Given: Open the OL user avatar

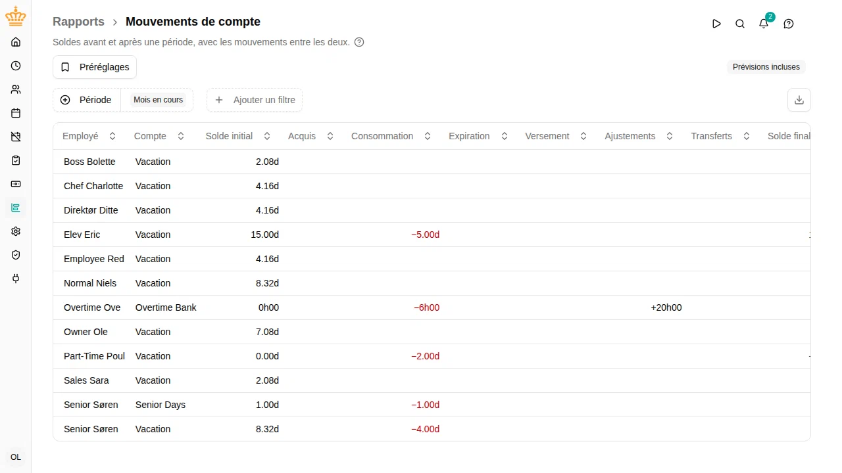Looking at the screenshot, I should coord(16,457).
